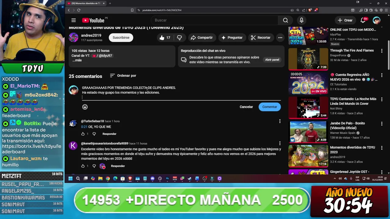Click the Preguntar button
390x219 pixels.
point(232,38)
